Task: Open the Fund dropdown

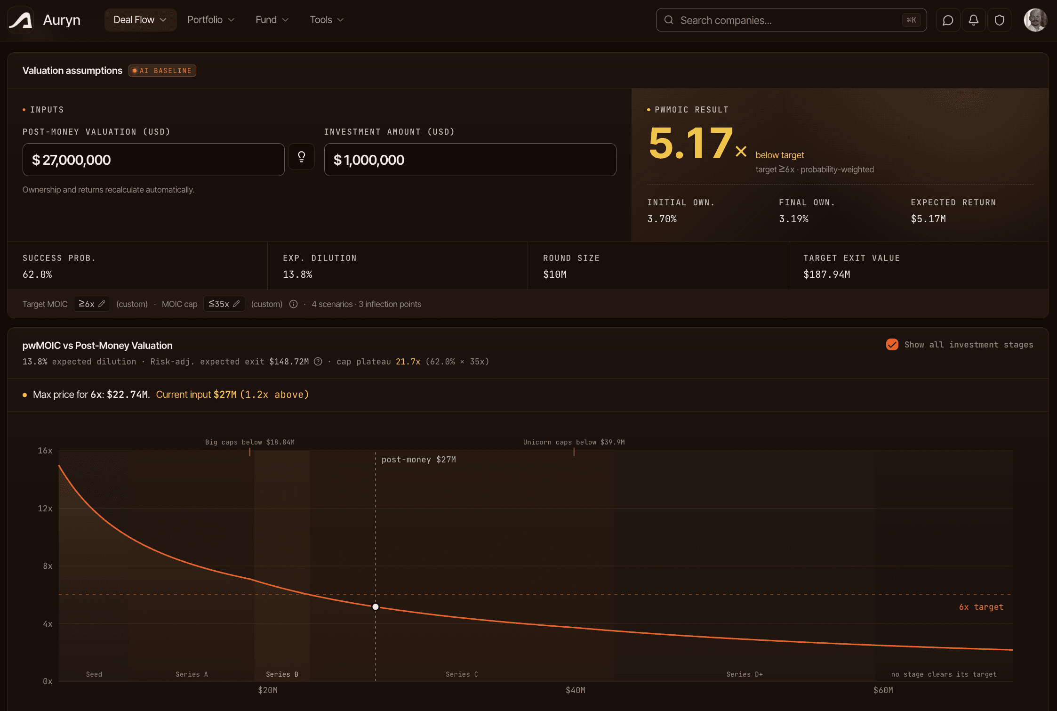Action: coord(272,20)
